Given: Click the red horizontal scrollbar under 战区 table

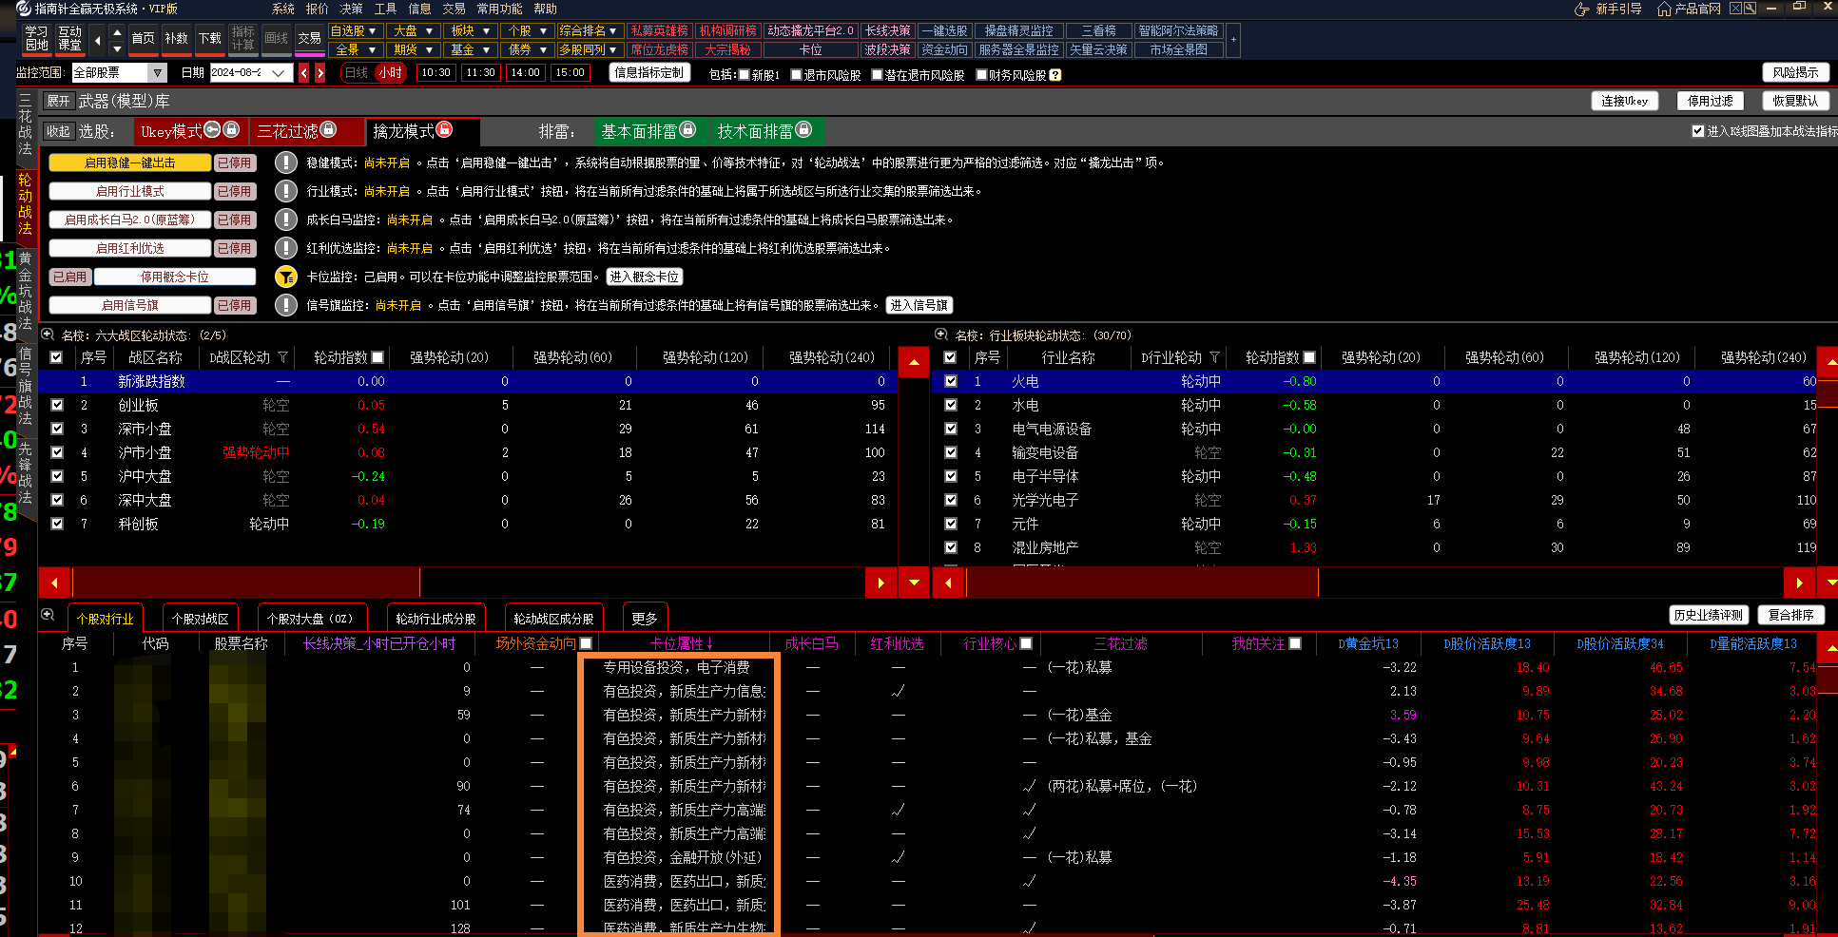Looking at the screenshot, I should tap(246, 583).
